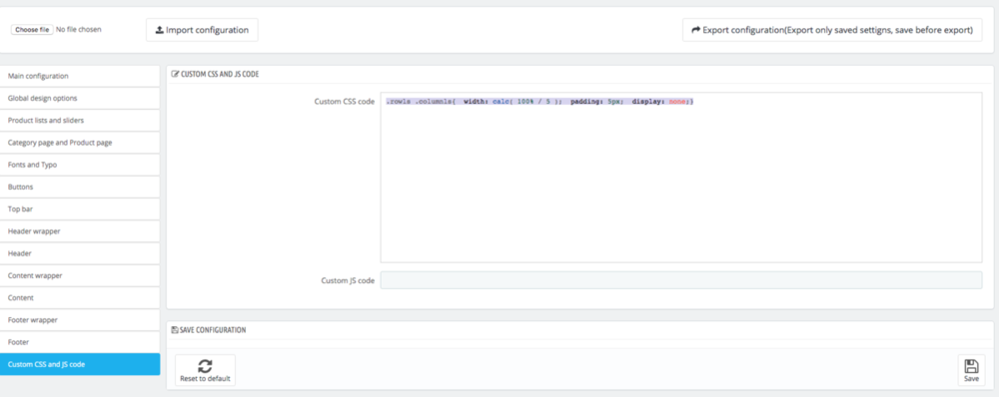Open the Content settings tab
The width and height of the screenshot is (999, 397).
coord(80,297)
